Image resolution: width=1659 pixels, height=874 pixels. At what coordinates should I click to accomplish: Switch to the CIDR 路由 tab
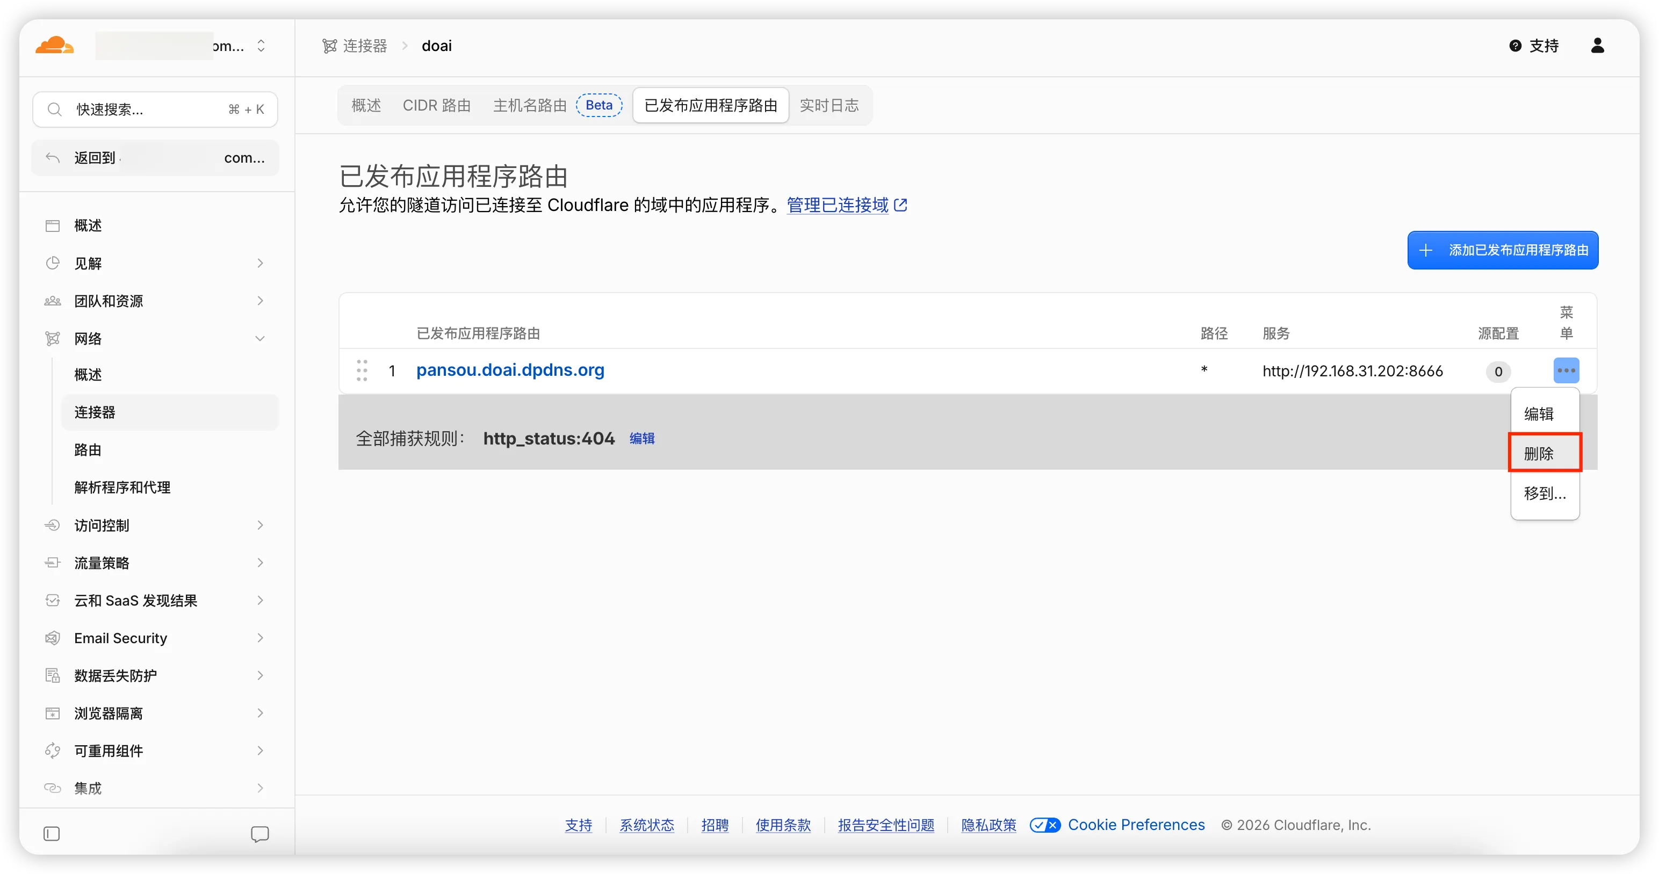tap(437, 105)
